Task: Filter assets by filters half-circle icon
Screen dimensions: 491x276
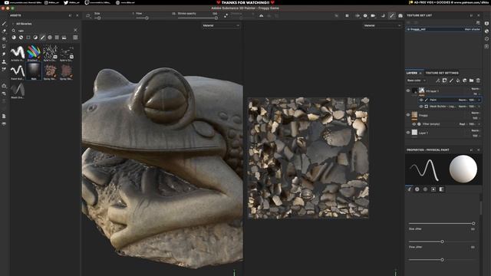Action: coord(35,38)
